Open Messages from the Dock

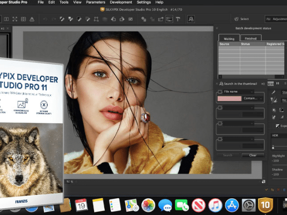165,205
